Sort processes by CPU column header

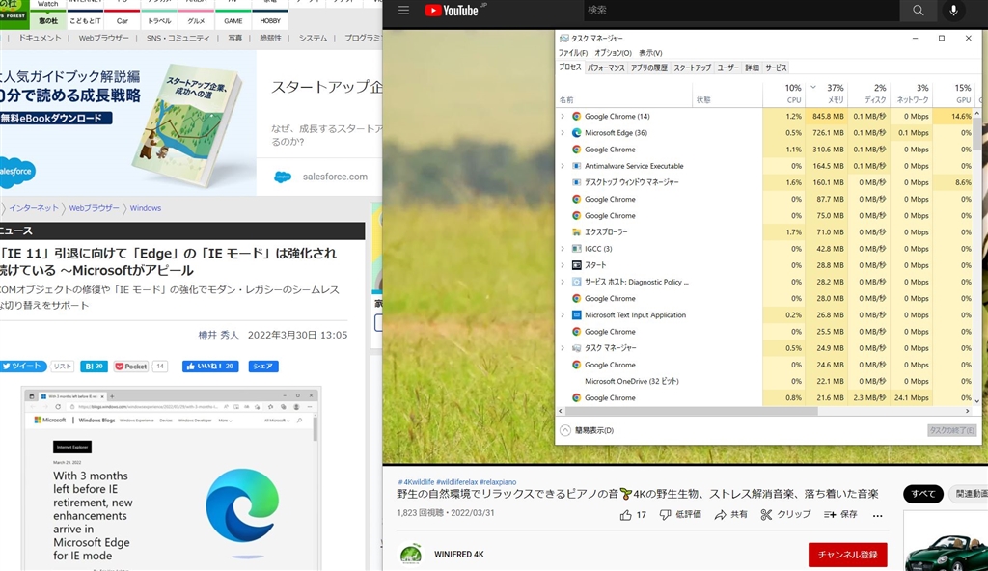tap(783, 94)
